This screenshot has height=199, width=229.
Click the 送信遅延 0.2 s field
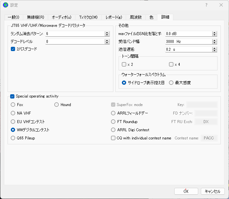[x=189, y=49]
